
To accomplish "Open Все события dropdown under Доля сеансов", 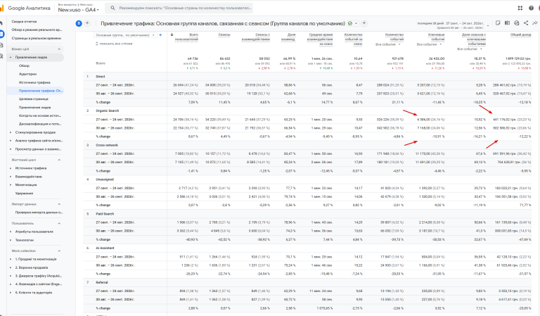I will [470, 49].
